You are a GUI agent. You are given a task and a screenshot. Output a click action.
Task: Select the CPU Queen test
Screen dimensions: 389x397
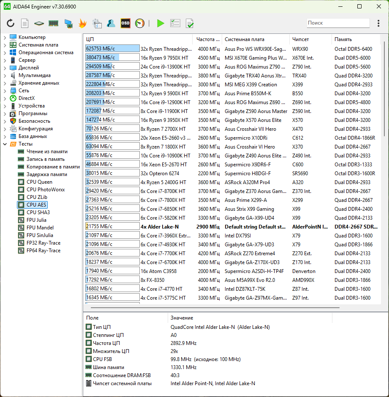pos(39,182)
